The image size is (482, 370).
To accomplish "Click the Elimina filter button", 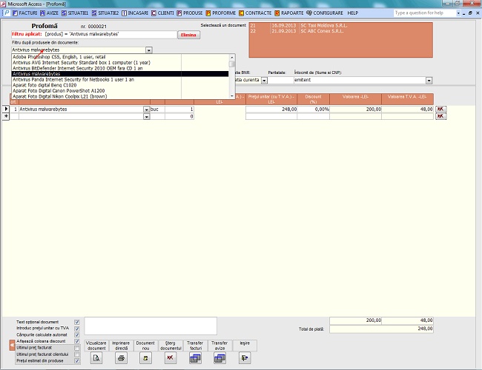I will pos(189,35).
